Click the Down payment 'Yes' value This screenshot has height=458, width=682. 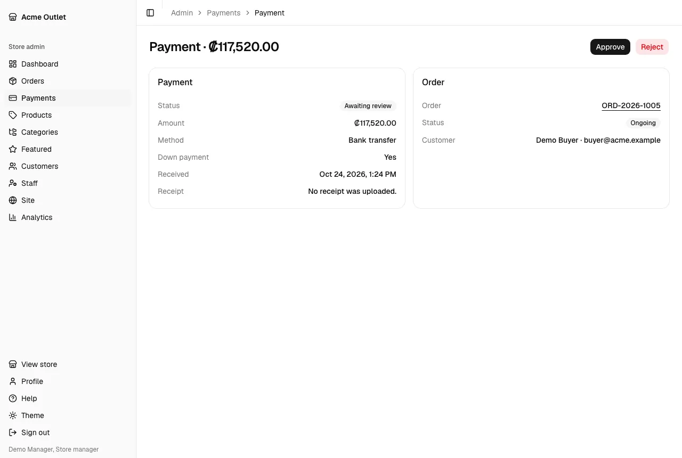click(x=390, y=157)
